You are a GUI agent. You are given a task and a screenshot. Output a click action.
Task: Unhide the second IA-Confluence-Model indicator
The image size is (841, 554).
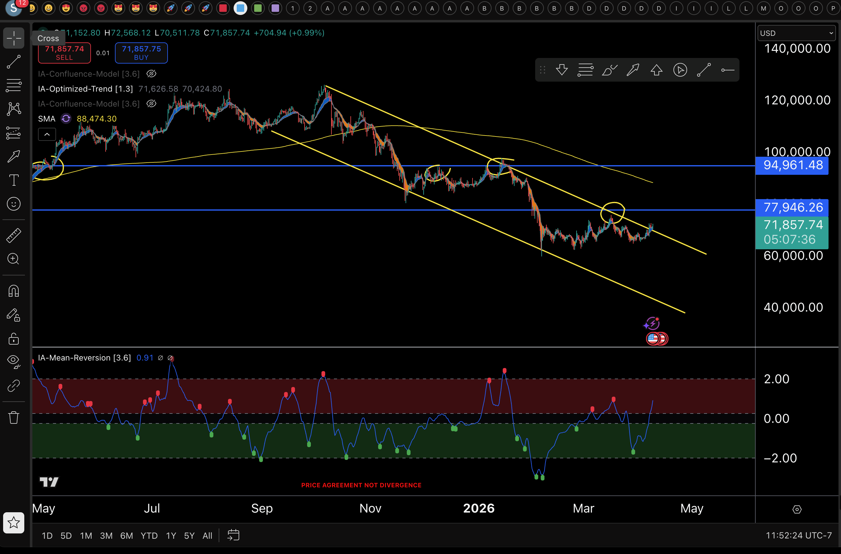[151, 103]
